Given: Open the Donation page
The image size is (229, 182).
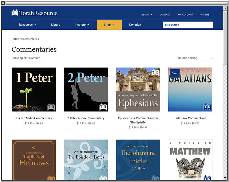Looking at the screenshot, I should pos(135,25).
